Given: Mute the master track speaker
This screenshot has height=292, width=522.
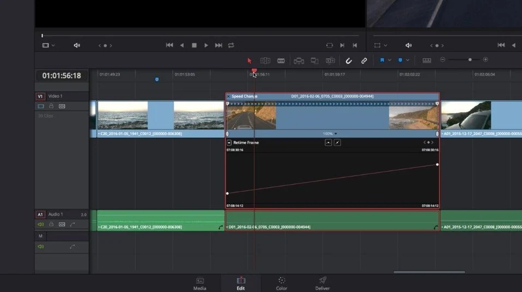Looking at the screenshot, I should (x=40, y=246).
